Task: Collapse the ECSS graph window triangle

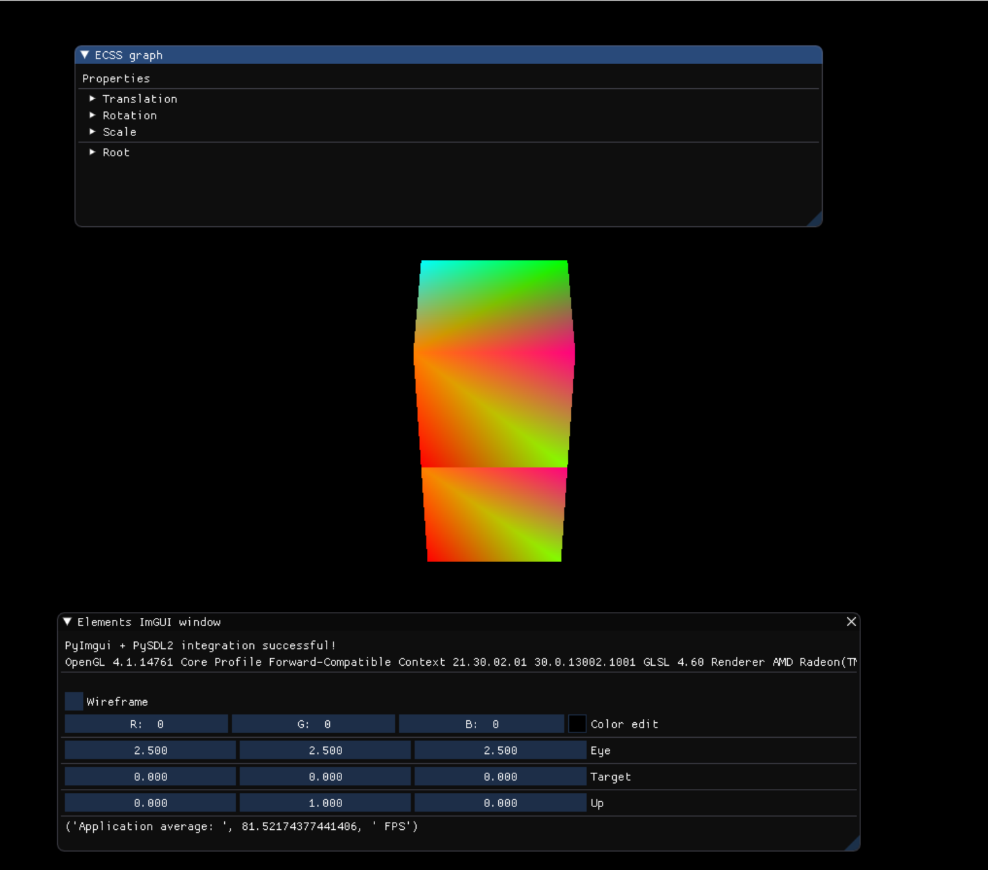Action: click(85, 55)
